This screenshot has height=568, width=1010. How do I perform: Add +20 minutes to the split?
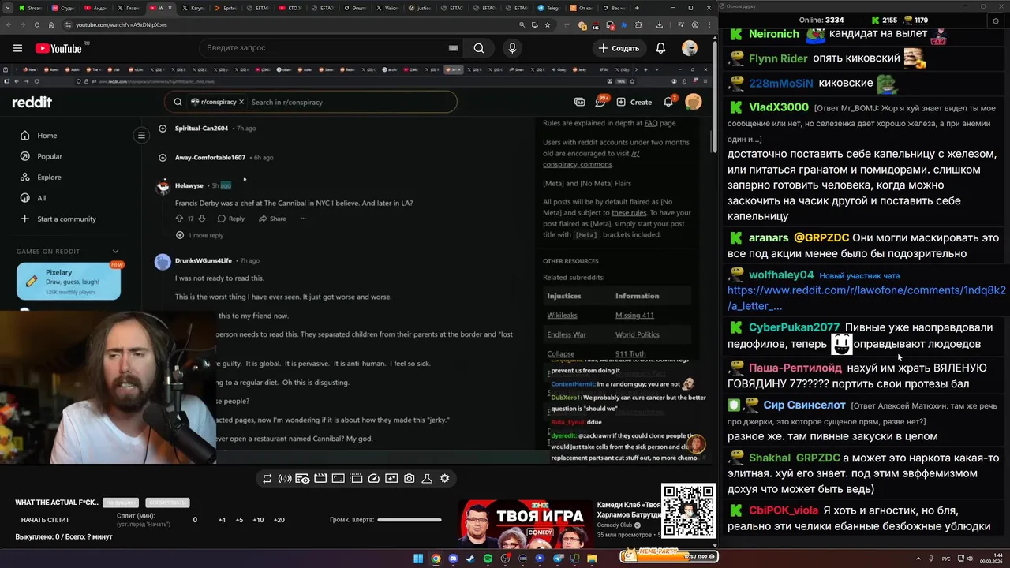pos(279,520)
